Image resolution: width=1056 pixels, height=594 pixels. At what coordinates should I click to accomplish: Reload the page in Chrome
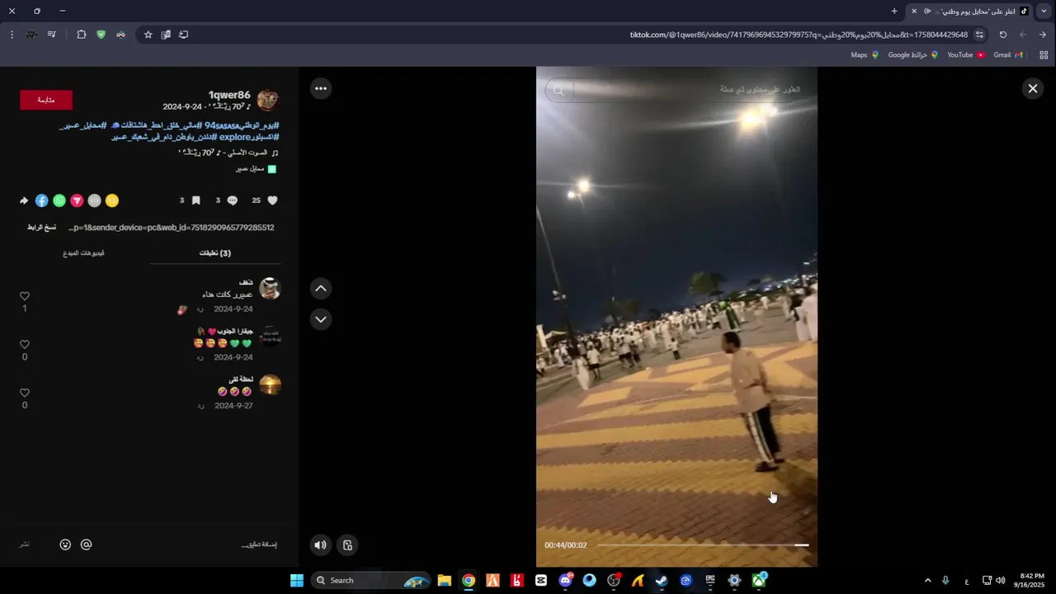[x=1002, y=35]
